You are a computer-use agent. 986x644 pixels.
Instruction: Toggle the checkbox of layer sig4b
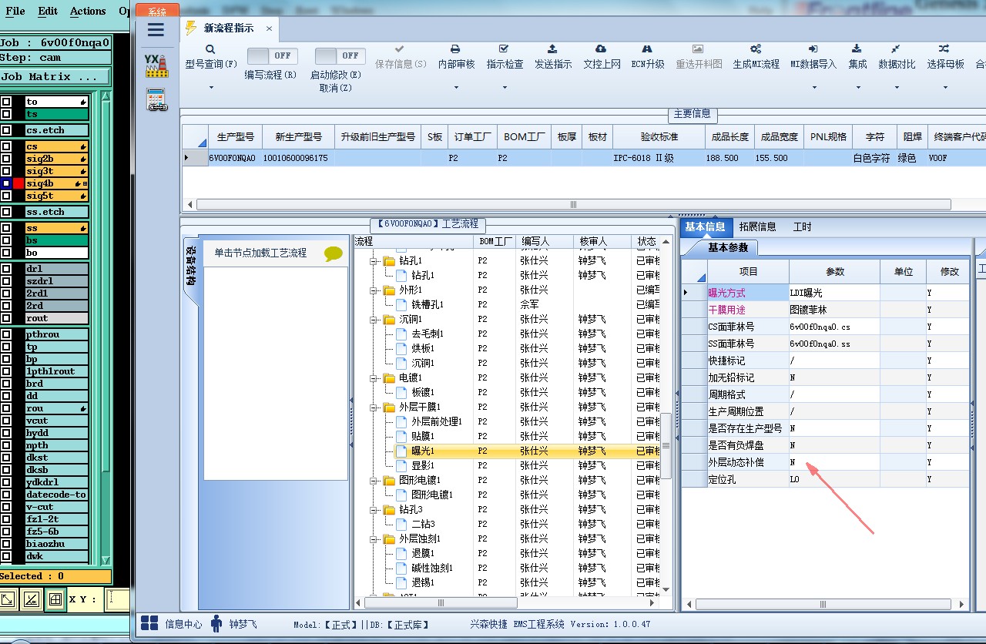(6, 183)
